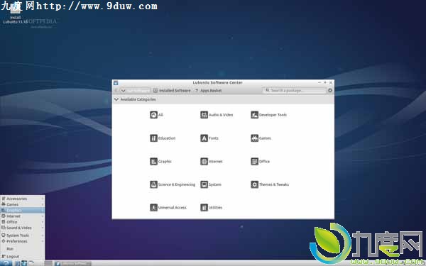This screenshot has height=266, width=426.
Task: Open Preferences submenu in start menu
Action: pyautogui.click(x=23, y=241)
